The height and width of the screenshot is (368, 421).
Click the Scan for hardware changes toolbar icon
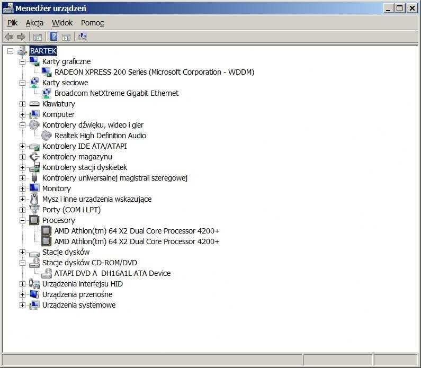[x=83, y=37]
